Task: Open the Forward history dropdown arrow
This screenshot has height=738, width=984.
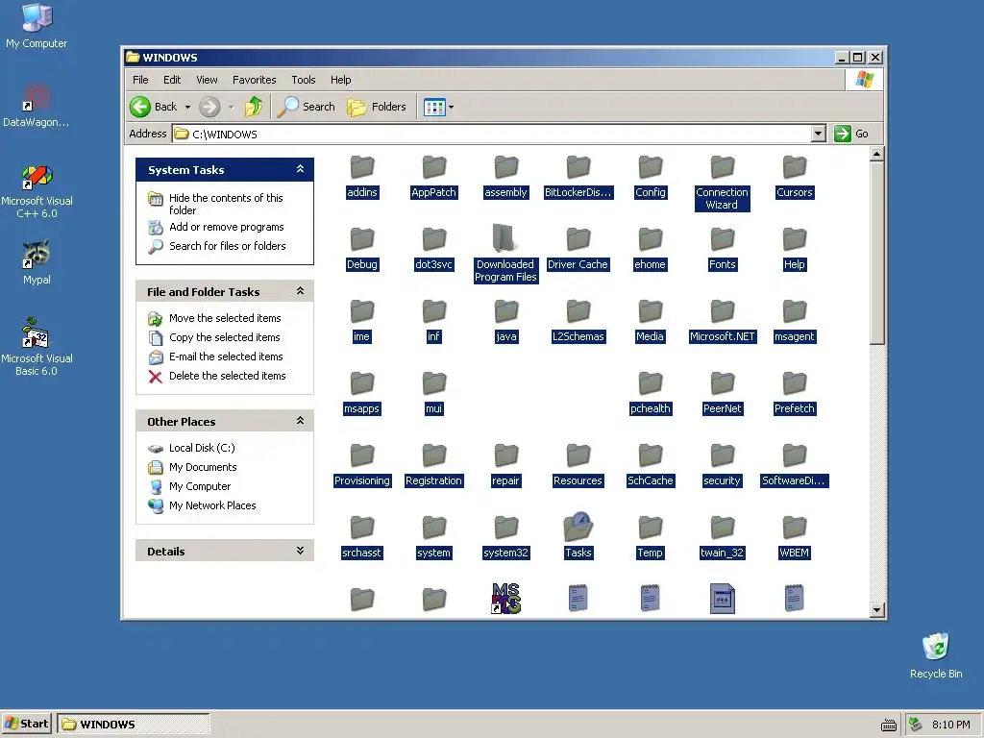Action: [x=231, y=107]
